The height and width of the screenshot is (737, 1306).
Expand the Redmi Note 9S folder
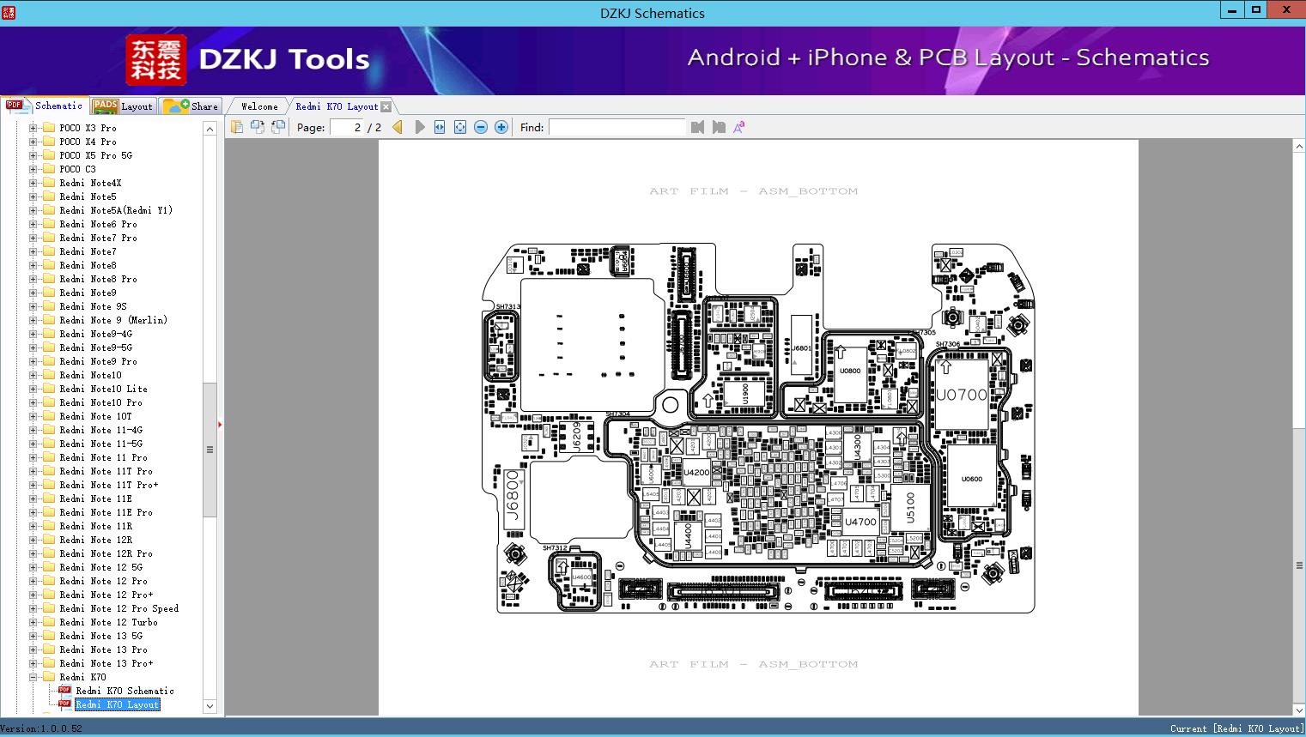pos(33,306)
